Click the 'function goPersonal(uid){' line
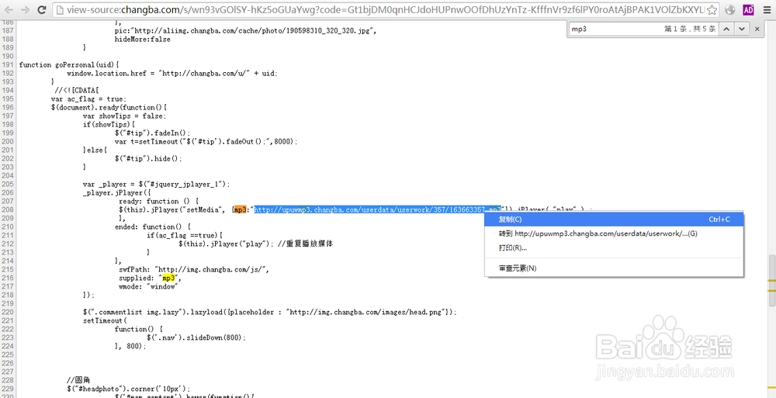Screen dimensions: 776x398 coord(69,65)
